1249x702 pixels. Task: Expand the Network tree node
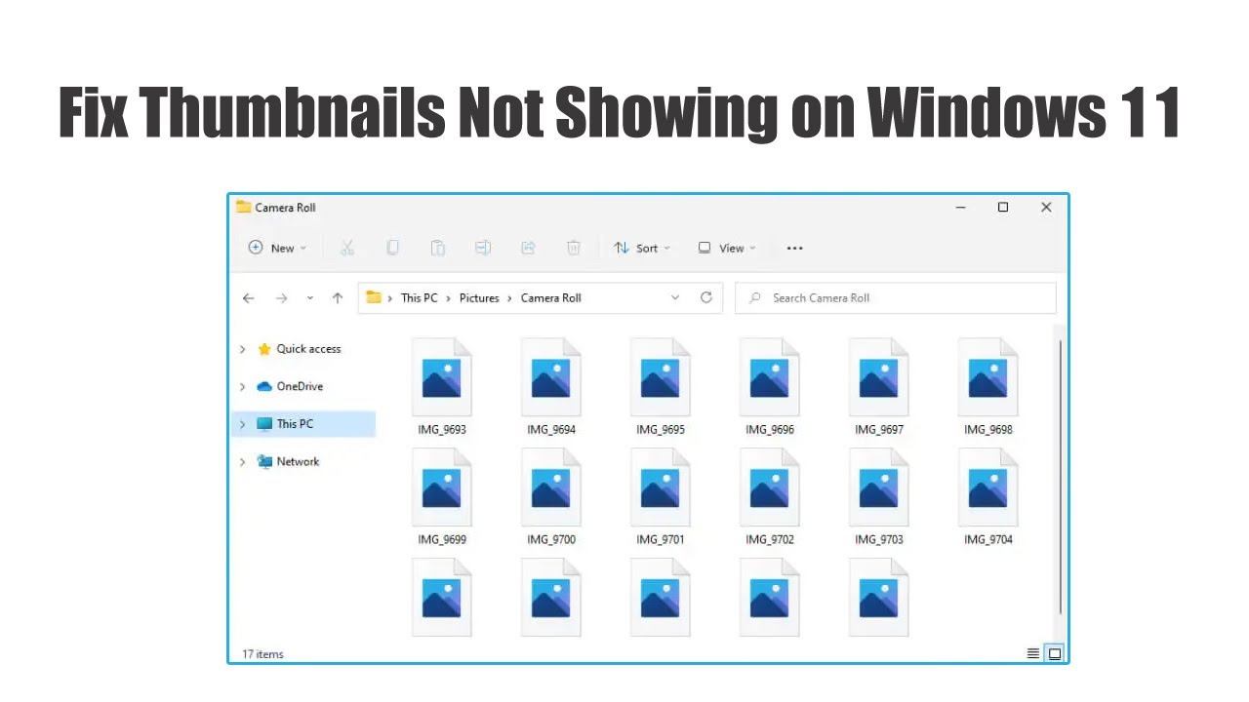click(243, 461)
